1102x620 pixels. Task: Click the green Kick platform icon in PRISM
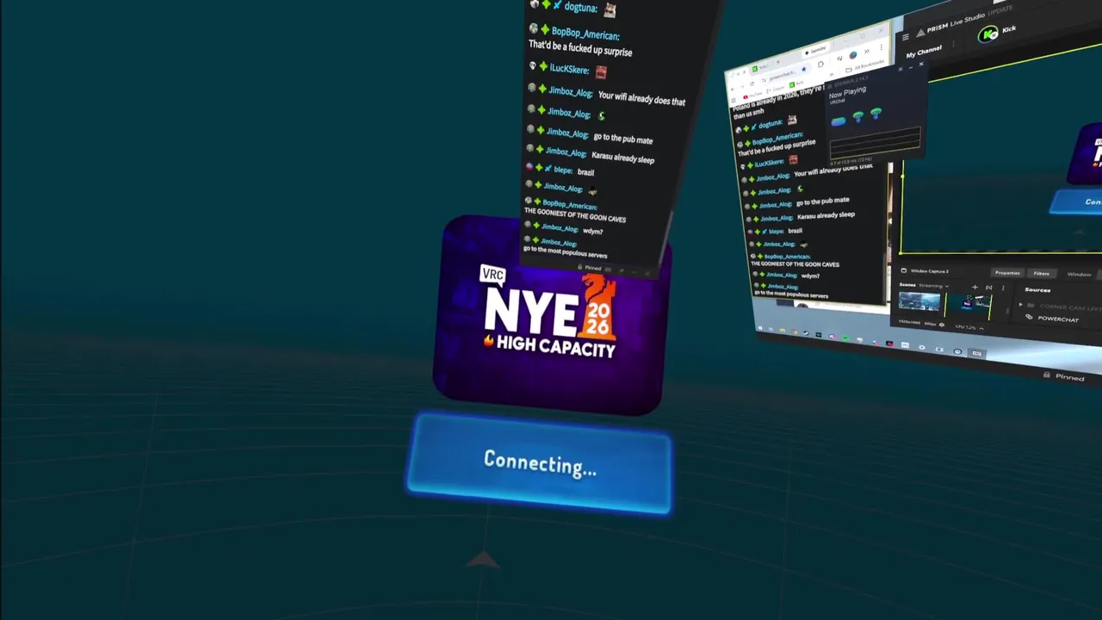[988, 34]
